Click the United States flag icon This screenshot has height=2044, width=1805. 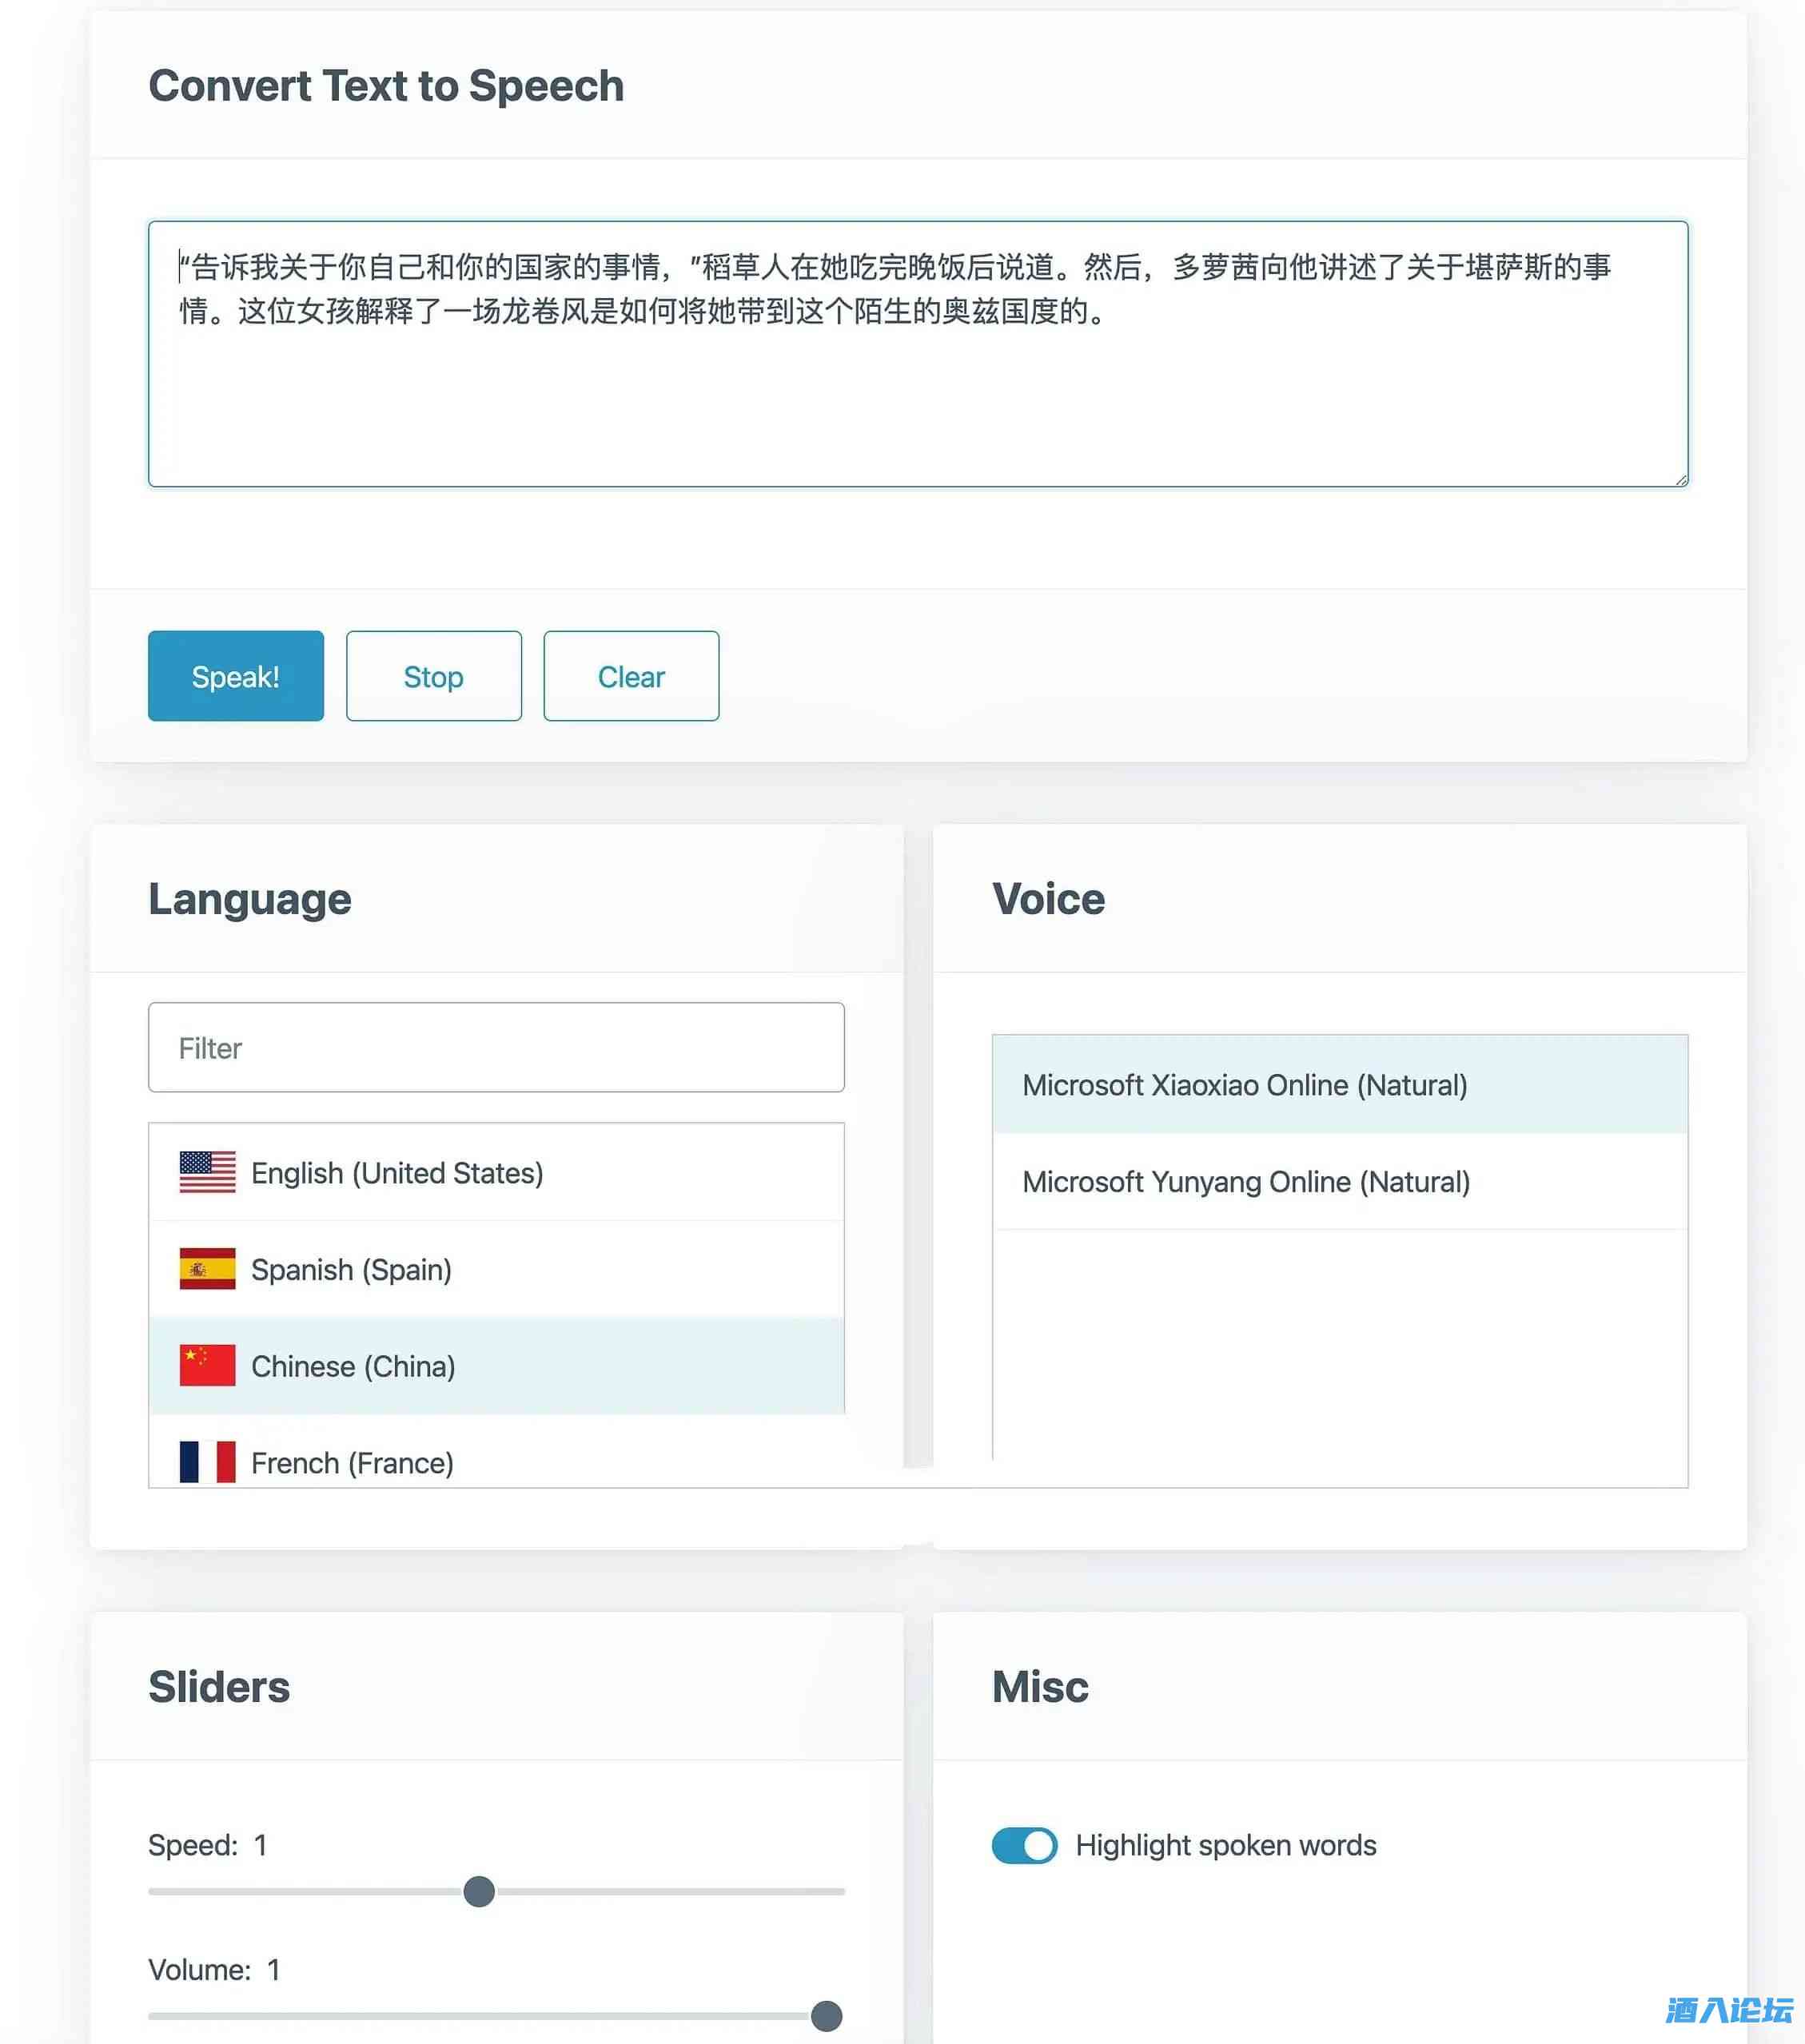coord(207,1172)
